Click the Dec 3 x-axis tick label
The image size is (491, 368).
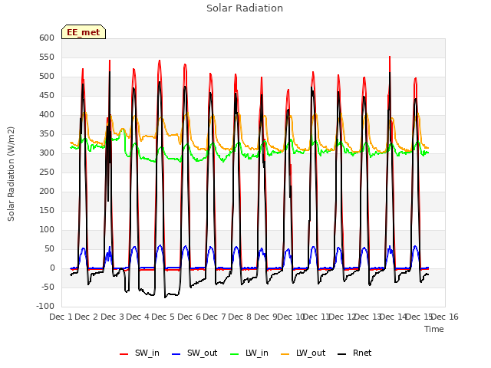pyautogui.click(x=112, y=317)
